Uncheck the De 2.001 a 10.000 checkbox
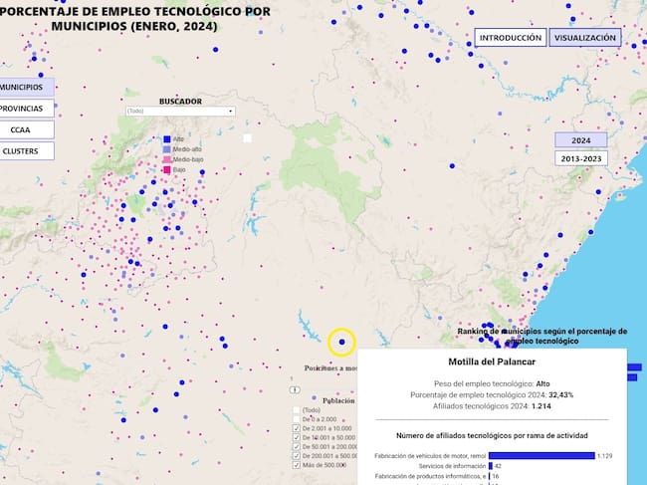 coord(296,428)
